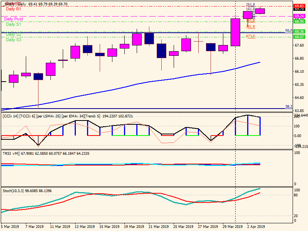This screenshot has width=308, height=231.
Task: Select the 423.6 Fibonacci level label
Action: pyautogui.click(x=251, y=36)
